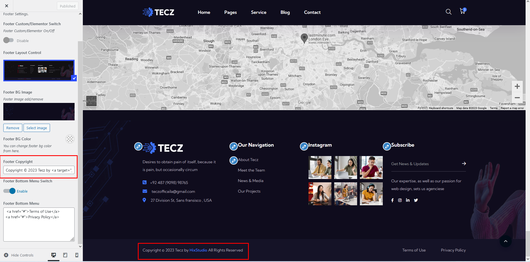The width and height of the screenshot is (530, 262).
Task: Disable the Footer Bottom Menu Switch
Action: (9, 191)
